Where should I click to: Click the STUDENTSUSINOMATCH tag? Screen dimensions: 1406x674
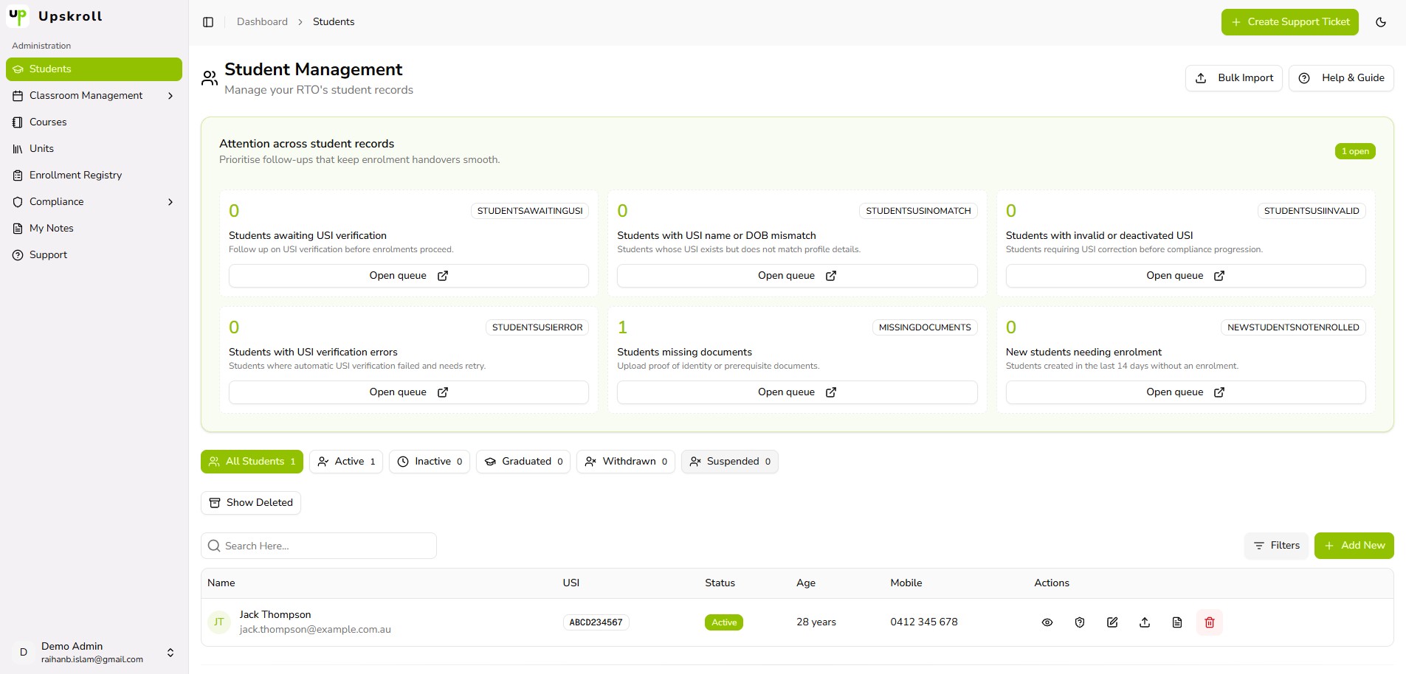tap(918, 211)
